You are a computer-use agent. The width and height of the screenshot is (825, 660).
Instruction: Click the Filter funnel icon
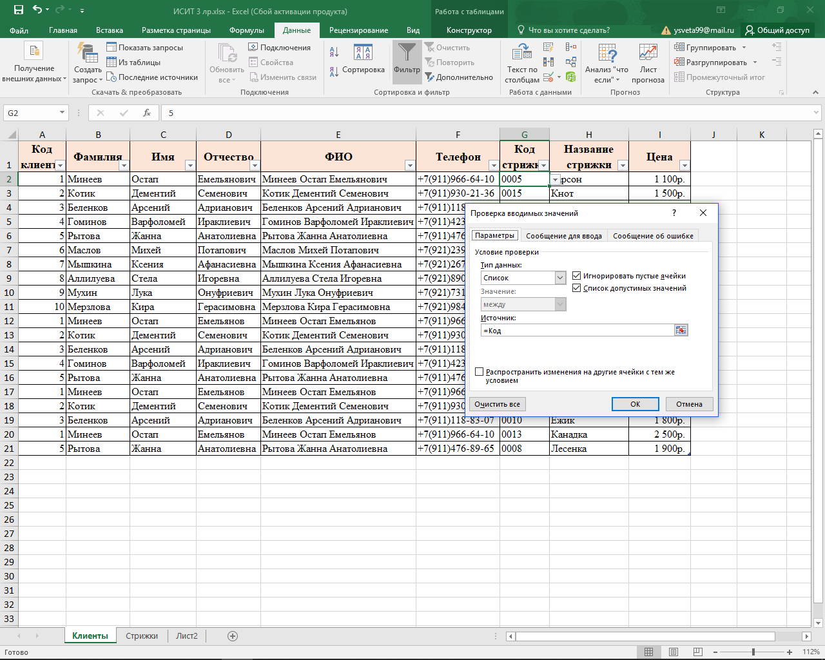(x=407, y=54)
